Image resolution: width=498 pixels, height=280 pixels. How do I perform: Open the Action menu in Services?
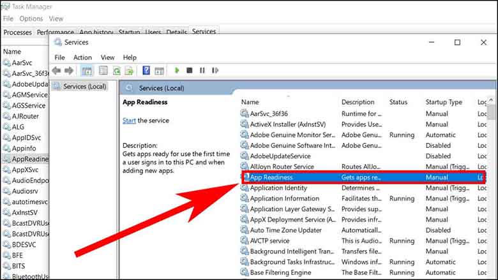pyautogui.click(x=82, y=57)
